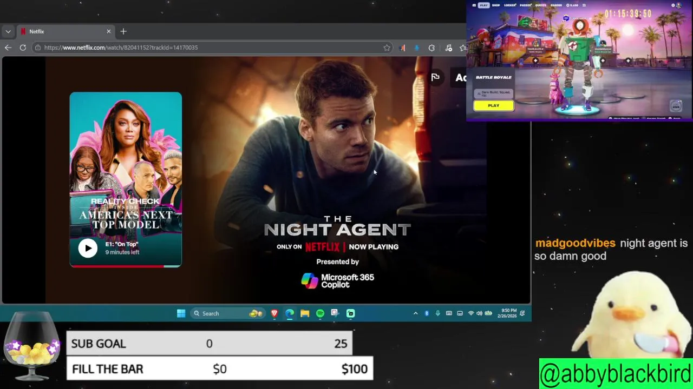
Task: Open clock showing 9:50 PM
Action: [508, 313]
